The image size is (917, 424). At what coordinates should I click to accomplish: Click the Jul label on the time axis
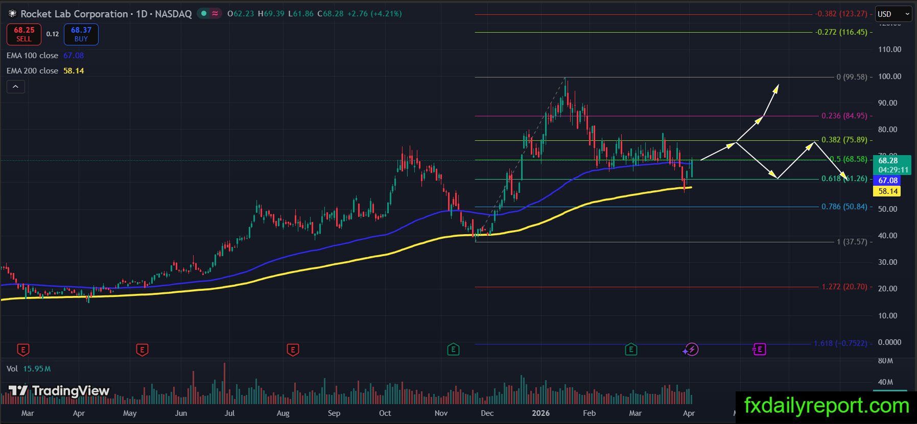(229, 413)
